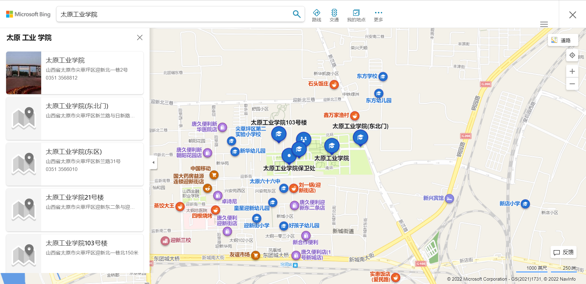Image resolution: width=586 pixels, height=284 pixels.
Task: Click the 实惠饭店(爱民路) restaurant marker
Action: coord(396,278)
